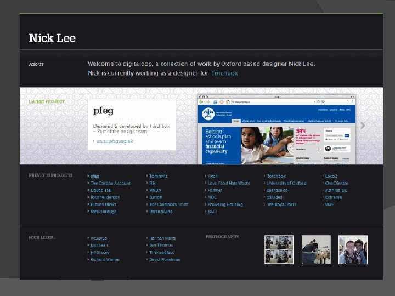395x296 pixels.
Task: Open the four-panel photography thumbnail
Action: point(279,250)
